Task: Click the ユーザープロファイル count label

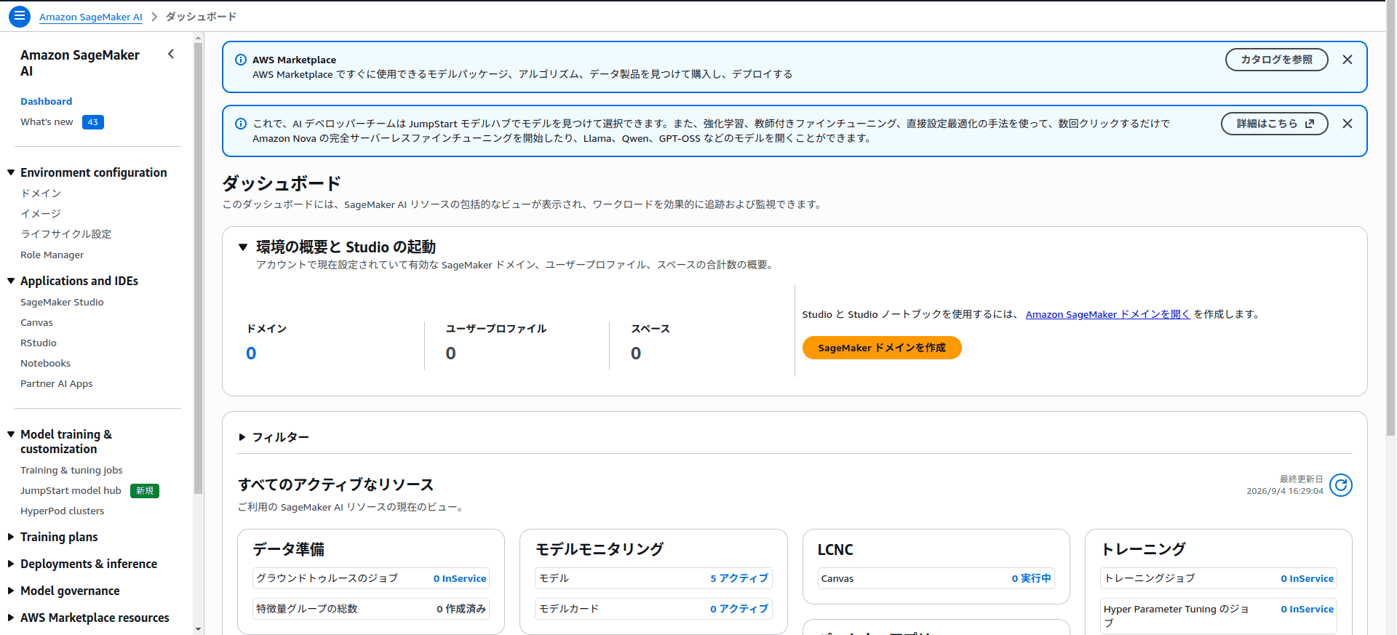Action: pos(495,329)
